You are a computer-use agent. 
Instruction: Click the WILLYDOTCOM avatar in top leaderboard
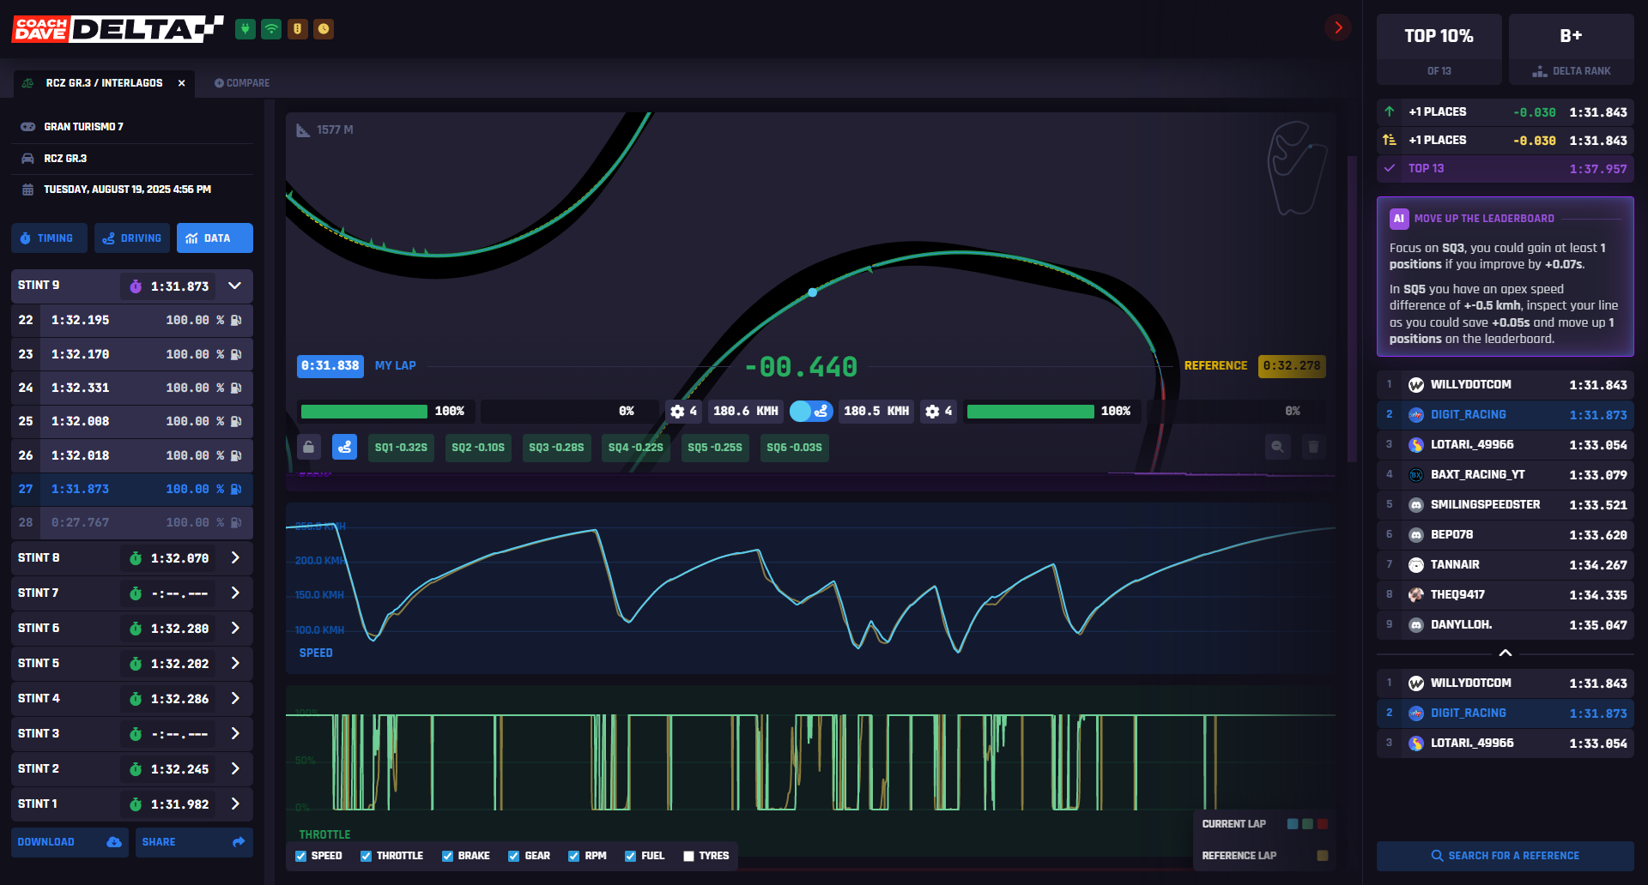click(x=1416, y=385)
